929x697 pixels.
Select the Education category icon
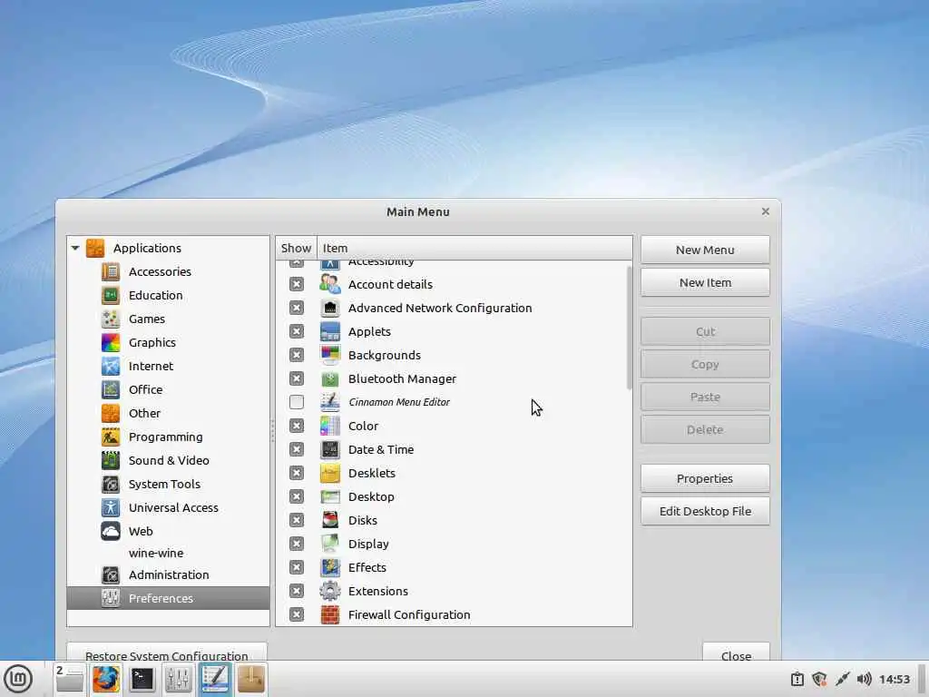click(110, 295)
